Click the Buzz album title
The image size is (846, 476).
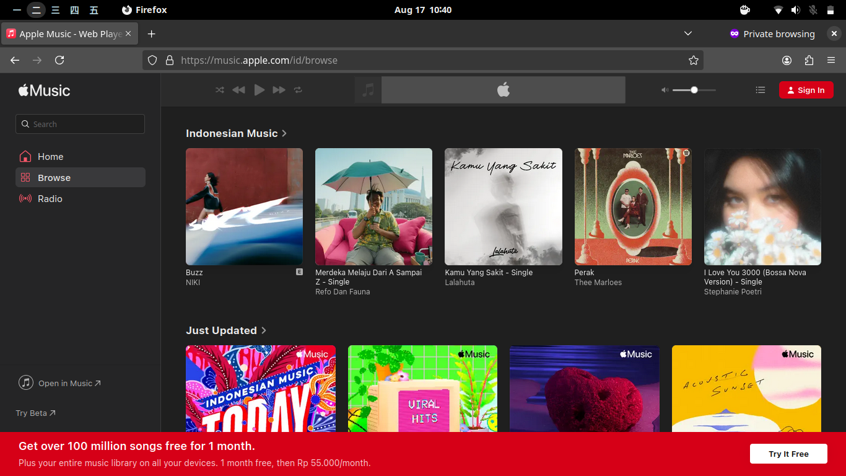(194, 273)
